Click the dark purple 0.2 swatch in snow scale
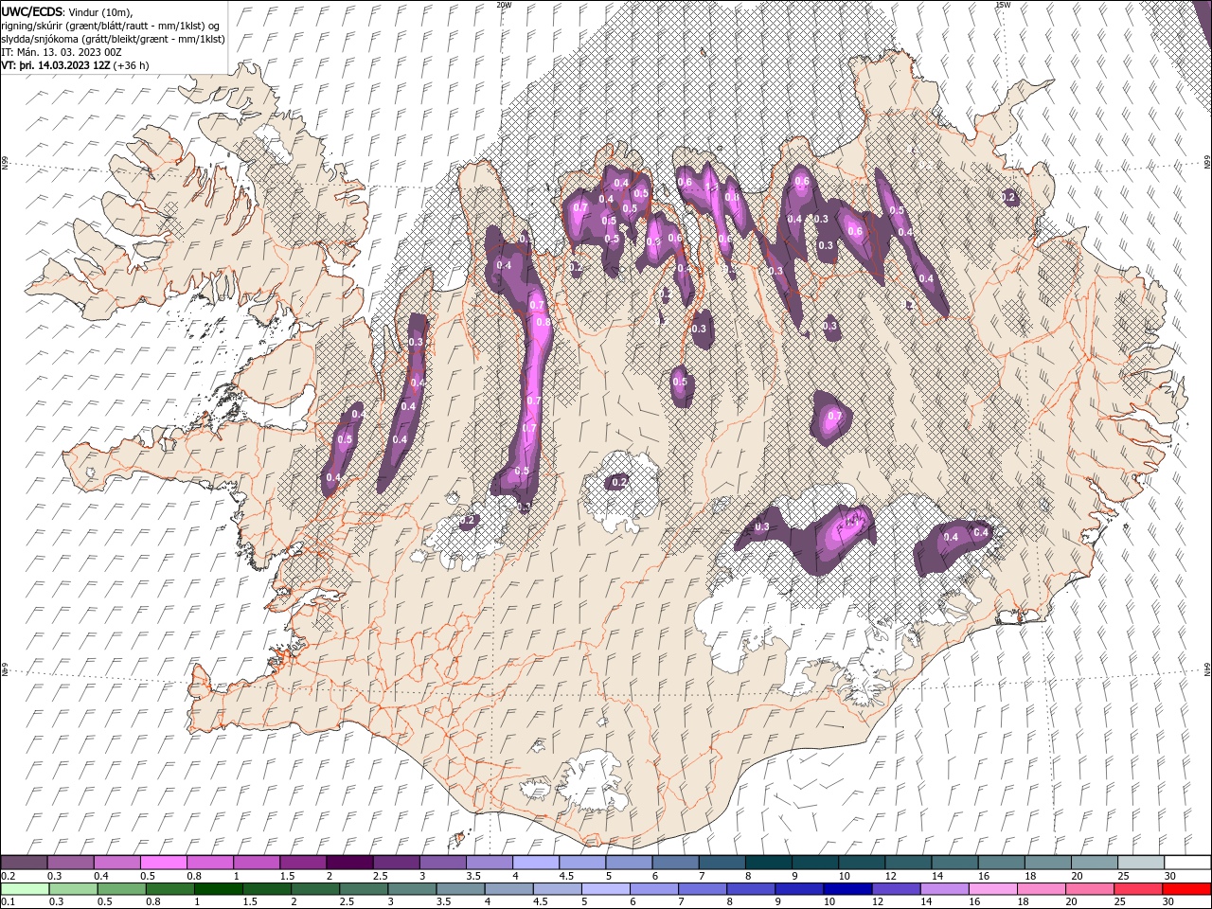Viewport: 1212px width, 909px height. (x=25, y=863)
